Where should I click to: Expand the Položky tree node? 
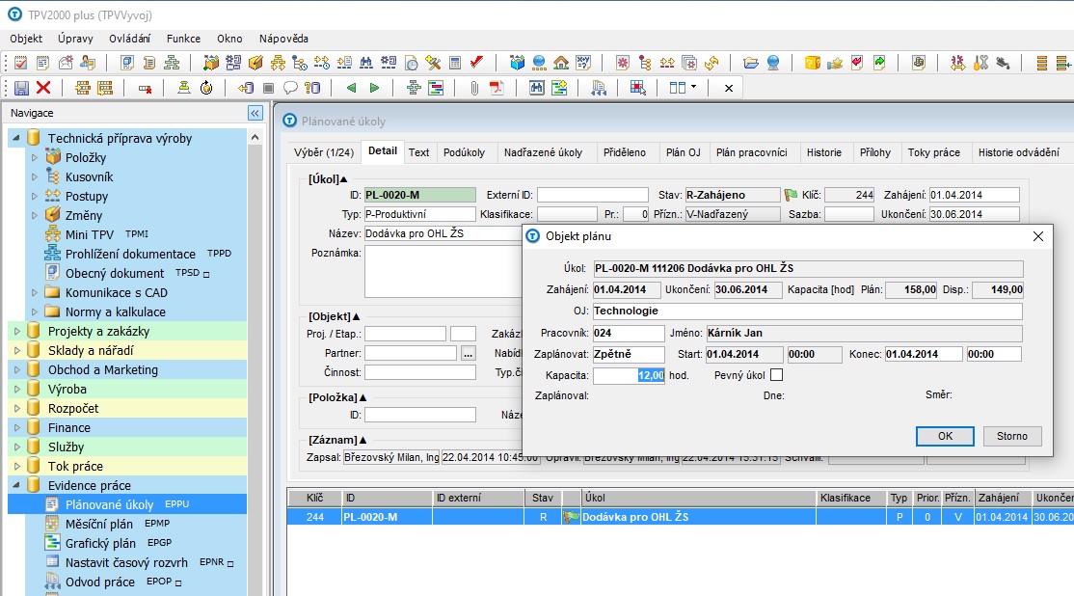35,157
